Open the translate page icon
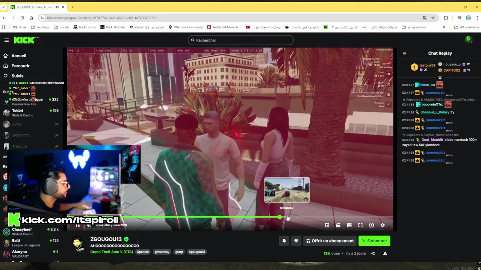Screen dimensions: 481x270 point(425,18)
